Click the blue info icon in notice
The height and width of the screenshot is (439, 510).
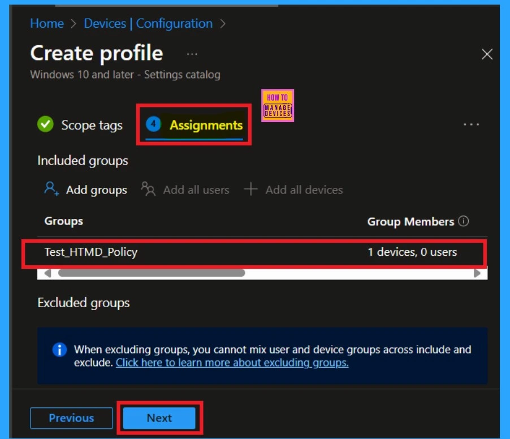click(59, 350)
